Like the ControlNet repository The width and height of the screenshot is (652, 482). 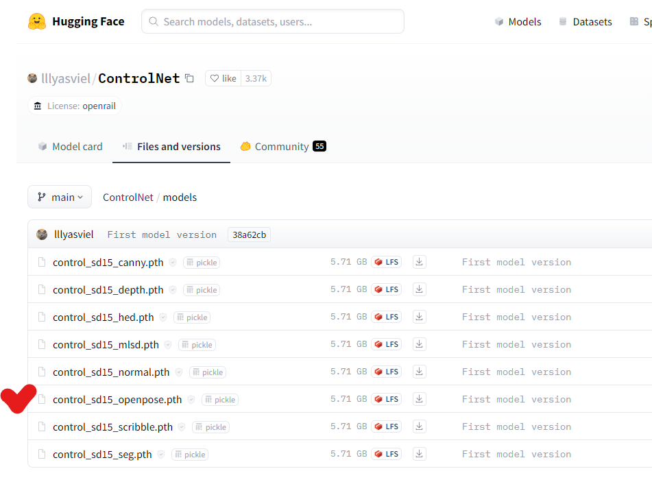pos(224,78)
